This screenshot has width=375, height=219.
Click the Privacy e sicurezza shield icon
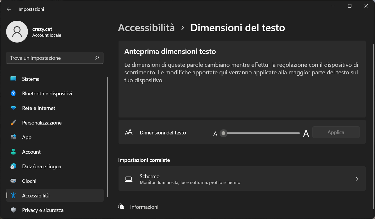pos(13,210)
